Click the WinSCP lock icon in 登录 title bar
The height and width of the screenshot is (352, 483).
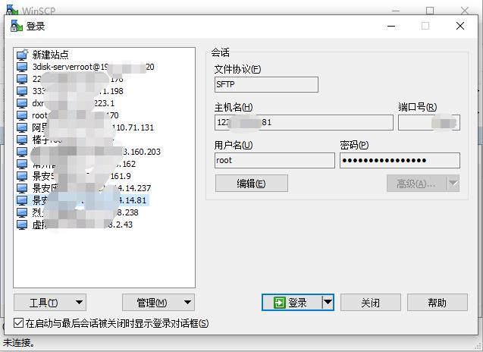tap(17, 26)
